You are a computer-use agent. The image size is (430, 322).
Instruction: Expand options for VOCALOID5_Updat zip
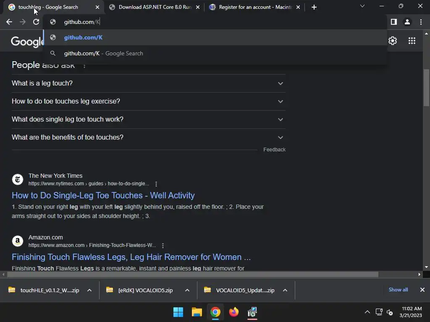tap(285, 290)
